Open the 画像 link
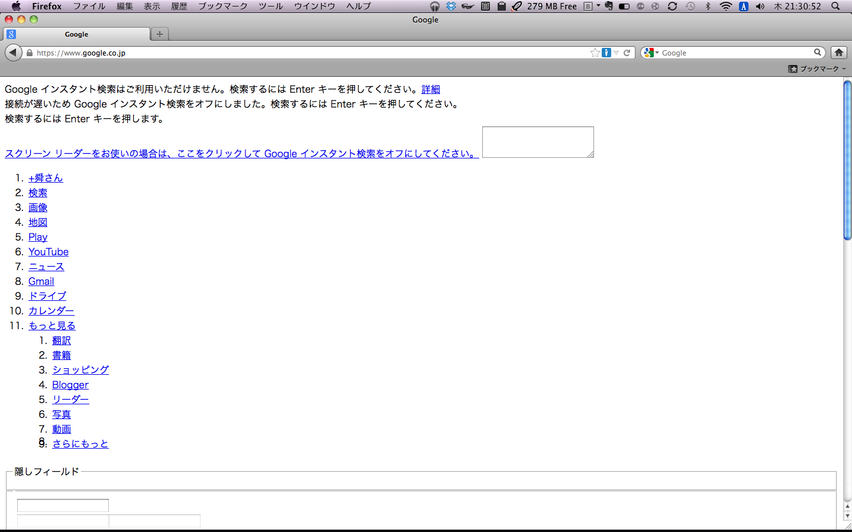 click(38, 207)
